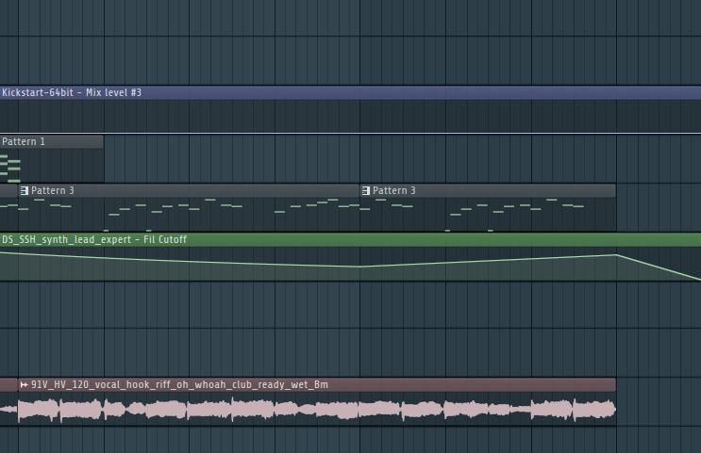Select the DS_SSH_synth_lead_expert Fil Cutoff clip header
Screen dimensions: 701x453
[x=351, y=239]
